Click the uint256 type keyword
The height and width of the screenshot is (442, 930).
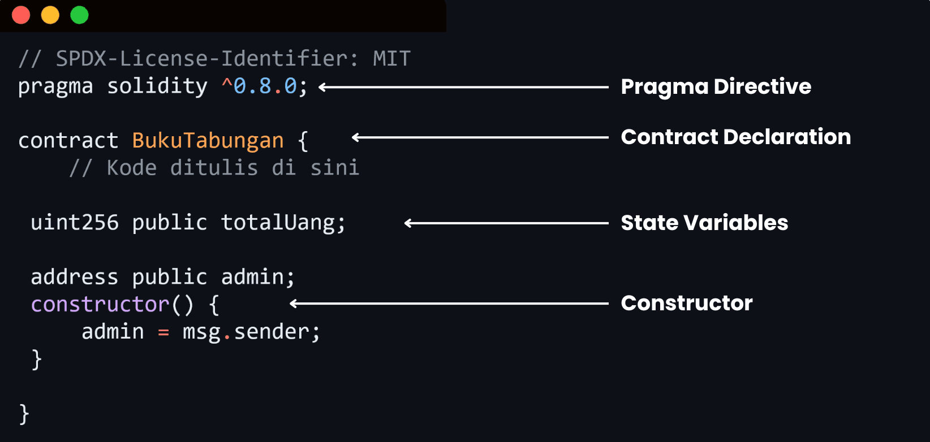click(x=75, y=223)
